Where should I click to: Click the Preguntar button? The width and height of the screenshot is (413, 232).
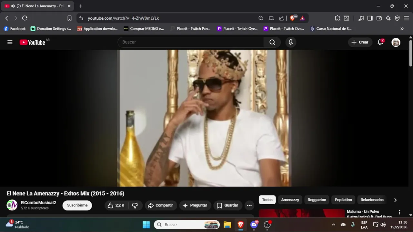pyautogui.click(x=195, y=205)
